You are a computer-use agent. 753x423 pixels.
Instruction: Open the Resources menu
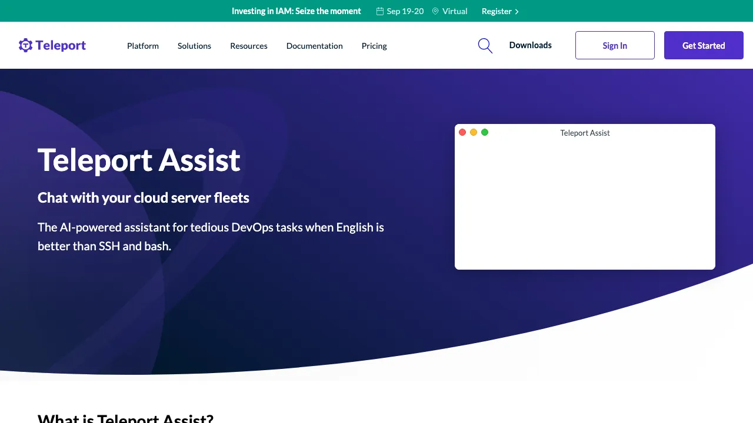point(249,46)
